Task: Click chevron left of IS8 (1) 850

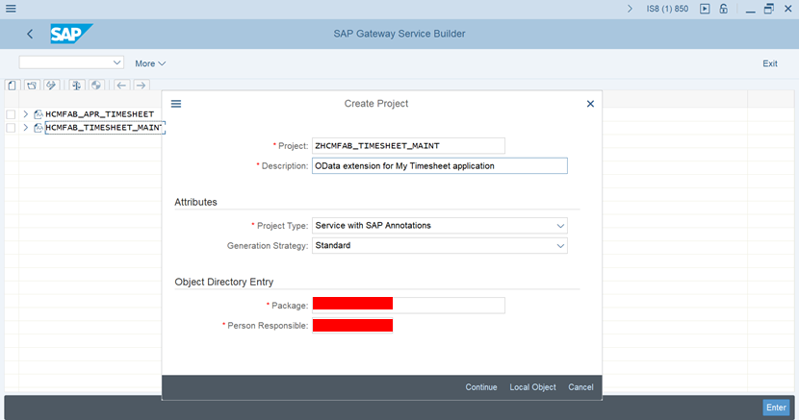Action: point(631,9)
